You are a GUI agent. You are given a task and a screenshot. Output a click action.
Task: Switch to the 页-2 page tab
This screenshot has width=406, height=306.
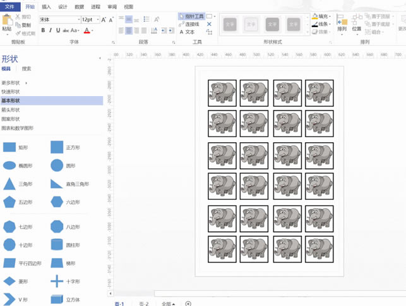[144, 303]
